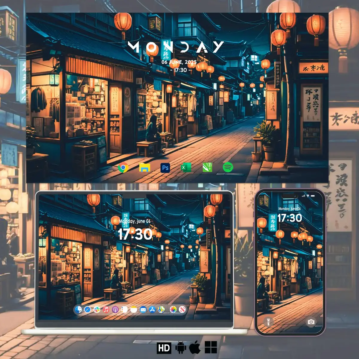This screenshot has width=359, height=359.
Task: Open the App Store on the laptop
Action: [x=152, y=310]
